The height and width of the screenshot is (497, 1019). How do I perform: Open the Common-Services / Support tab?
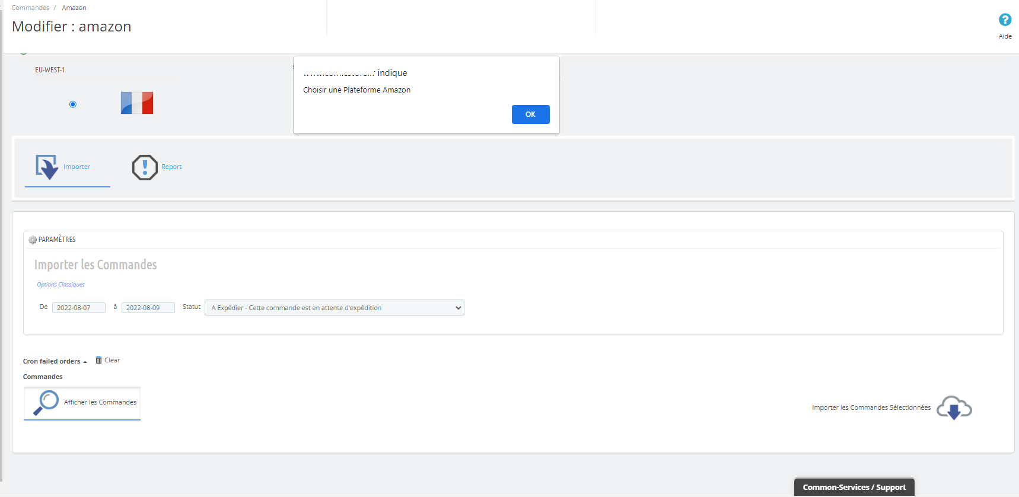(854, 487)
